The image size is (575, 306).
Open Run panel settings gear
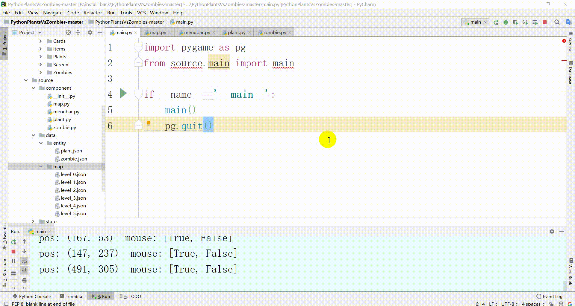(552, 231)
